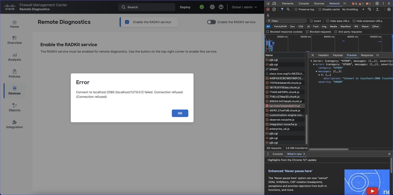Image resolution: width=393 pixels, height=195 pixels.
Task: Open the Integration sidebar section
Action: point(15,124)
